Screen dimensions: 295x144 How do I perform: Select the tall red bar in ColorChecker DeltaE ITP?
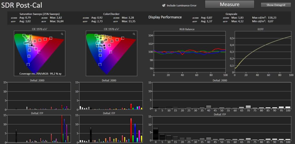coord(131,130)
